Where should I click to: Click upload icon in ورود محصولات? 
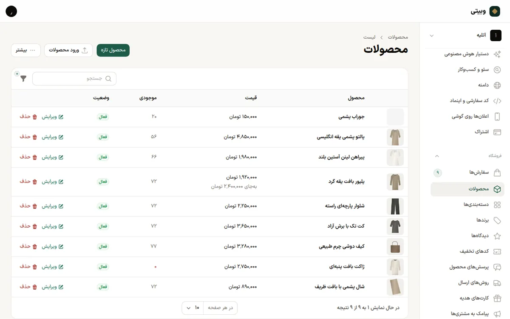coord(85,50)
